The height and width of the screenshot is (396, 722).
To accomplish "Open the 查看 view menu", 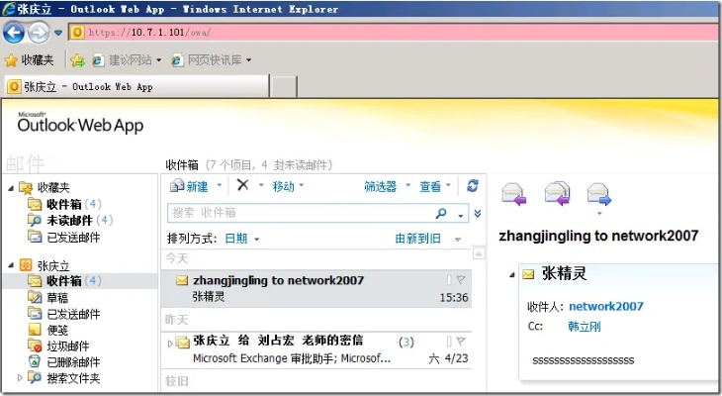I will click(435, 186).
